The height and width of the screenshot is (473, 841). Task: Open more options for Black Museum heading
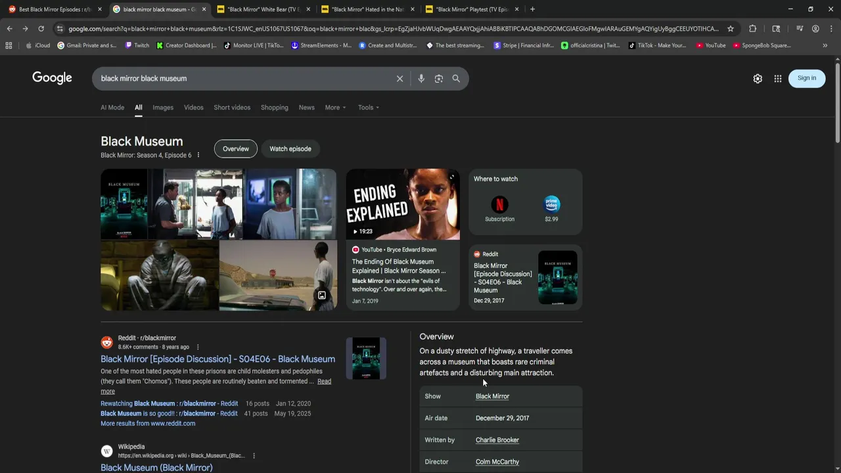[x=198, y=155]
